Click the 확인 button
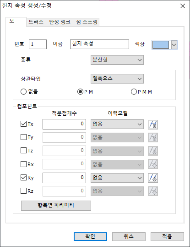Viewport: 190px width, 247px height. [x=90, y=236]
